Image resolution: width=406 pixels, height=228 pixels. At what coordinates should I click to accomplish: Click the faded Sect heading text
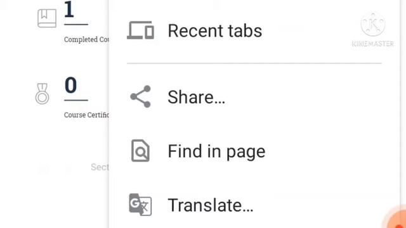click(x=100, y=167)
